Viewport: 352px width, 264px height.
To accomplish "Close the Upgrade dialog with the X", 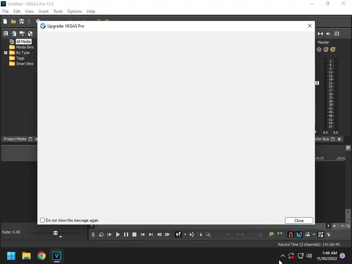I will pyautogui.click(x=310, y=26).
